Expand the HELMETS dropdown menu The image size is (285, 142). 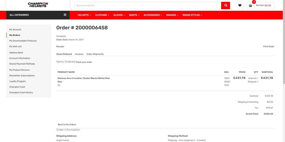84,15
